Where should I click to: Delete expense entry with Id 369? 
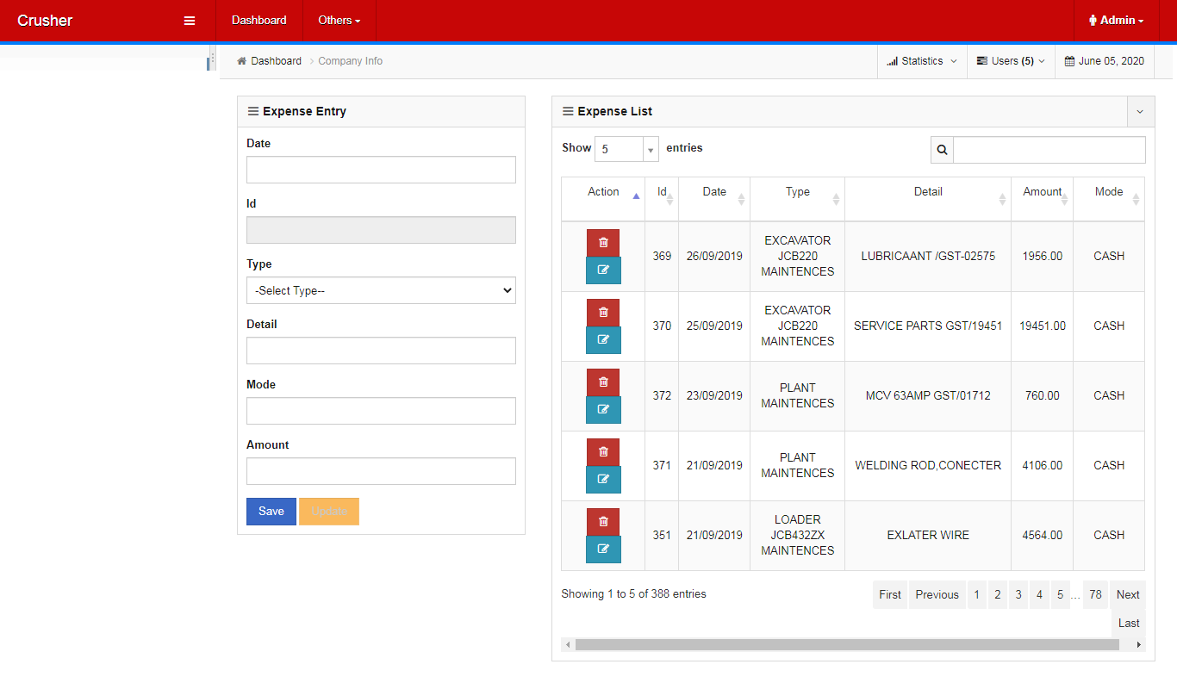pyautogui.click(x=603, y=243)
